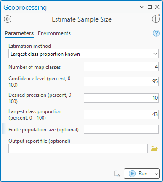Viewport: 163px width, 182px height.
Task: Click the Output report file (optional) label
Action: coord(39,141)
